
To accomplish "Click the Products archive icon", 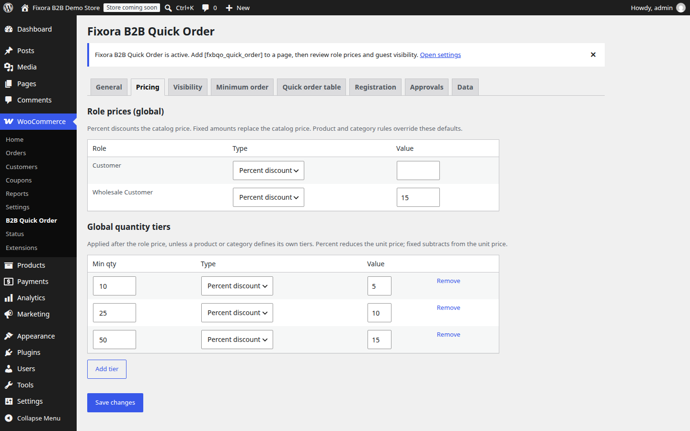I will (9, 265).
